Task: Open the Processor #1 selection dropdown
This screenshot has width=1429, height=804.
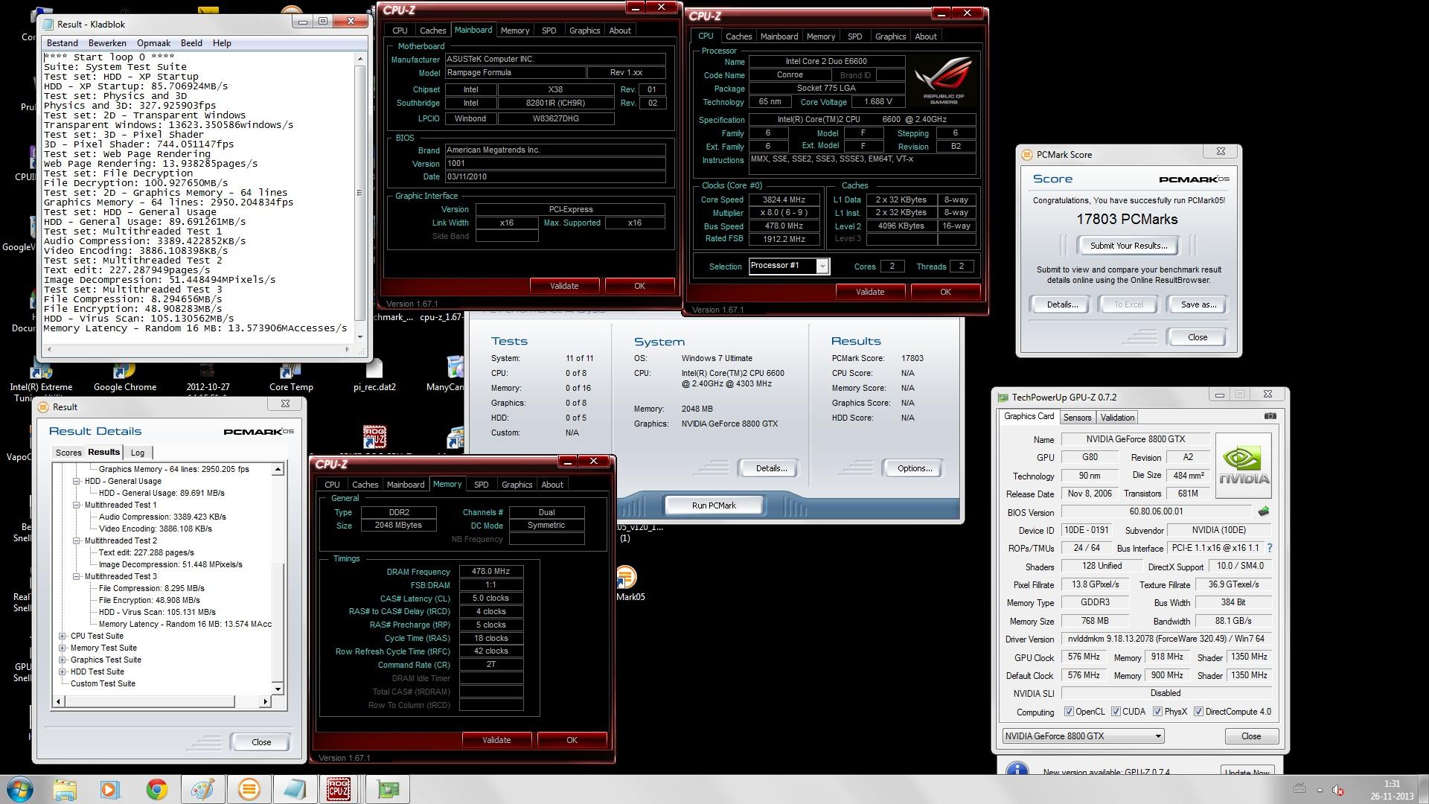Action: 789,266
